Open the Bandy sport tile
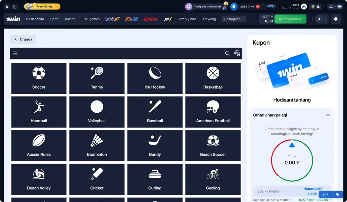 click(x=155, y=146)
